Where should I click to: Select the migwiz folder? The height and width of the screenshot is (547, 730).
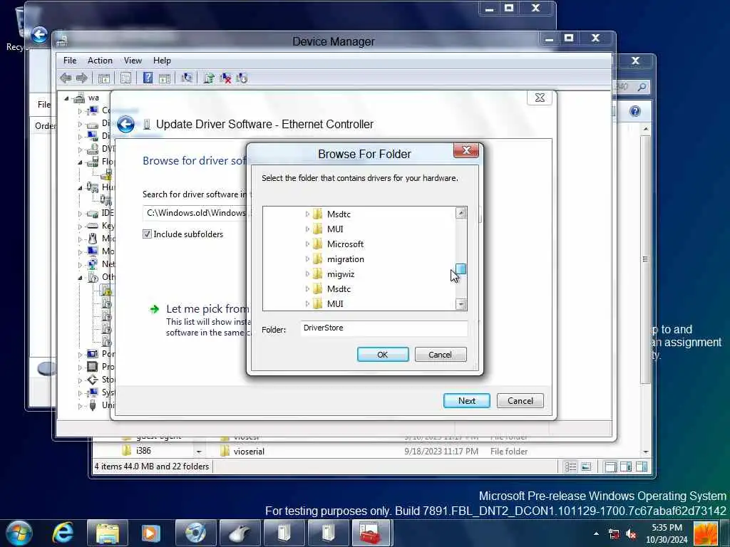[x=340, y=274]
